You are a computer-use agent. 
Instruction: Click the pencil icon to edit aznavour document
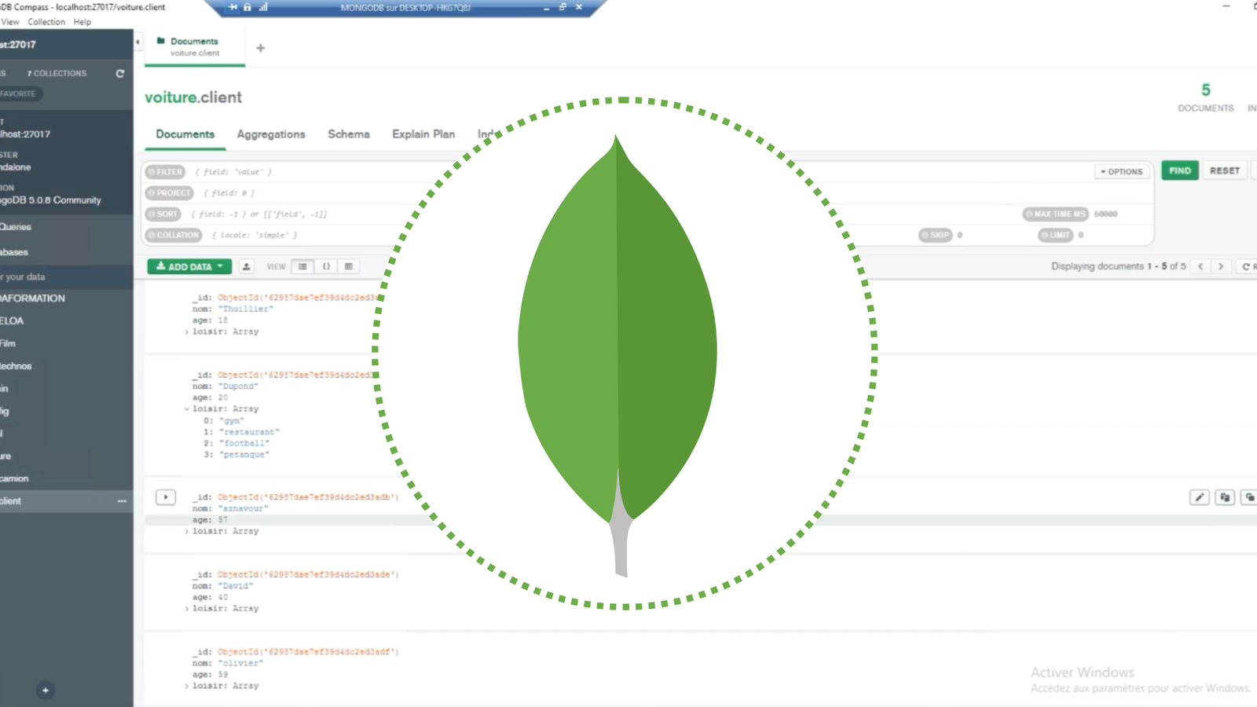click(1199, 497)
